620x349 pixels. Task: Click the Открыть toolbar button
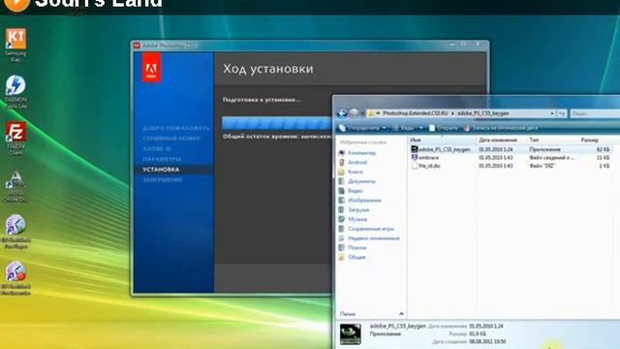click(444, 128)
